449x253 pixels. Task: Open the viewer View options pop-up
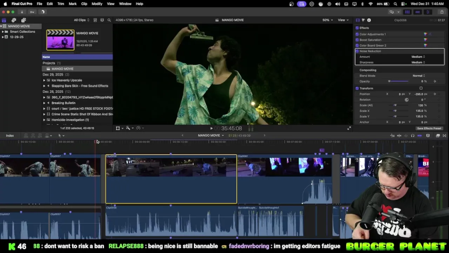(x=343, y=20)
